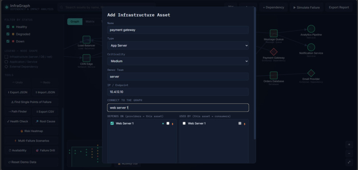Run the Health Check tool
Viewport: 358px width, 170px height.
tap(17, 121)
